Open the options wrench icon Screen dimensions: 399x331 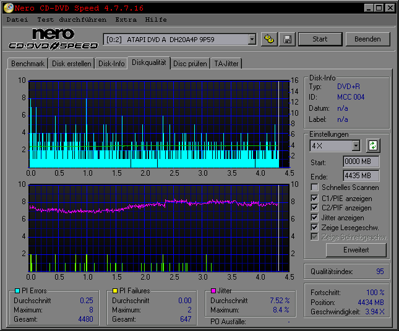pos(269,39)
